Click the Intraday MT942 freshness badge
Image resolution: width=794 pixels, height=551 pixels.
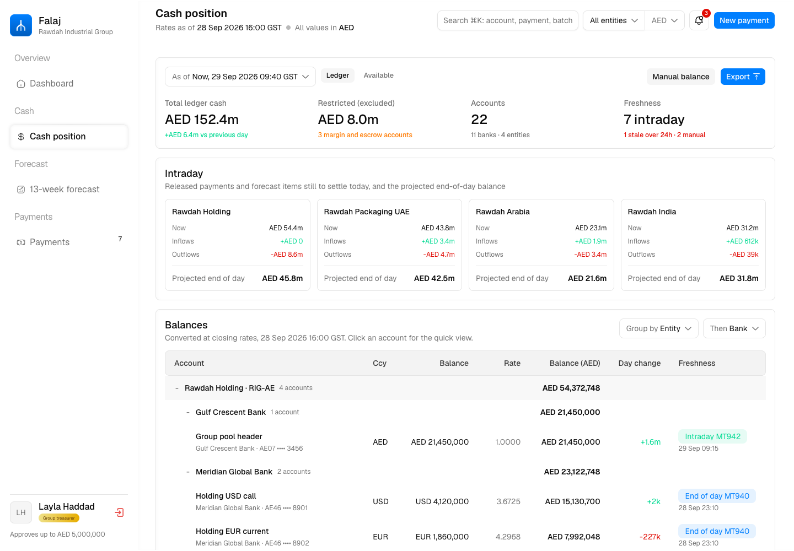tap(712, 436)
